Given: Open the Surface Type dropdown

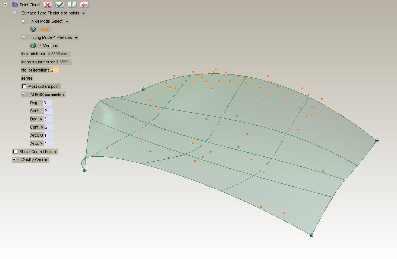Looking at the screenshot, I should point(84,13).
